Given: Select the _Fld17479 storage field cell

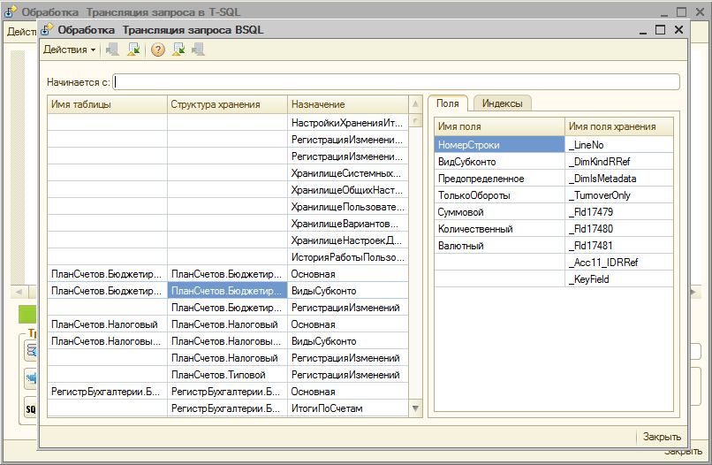Looking at the screenshot, I should point(618,212).
